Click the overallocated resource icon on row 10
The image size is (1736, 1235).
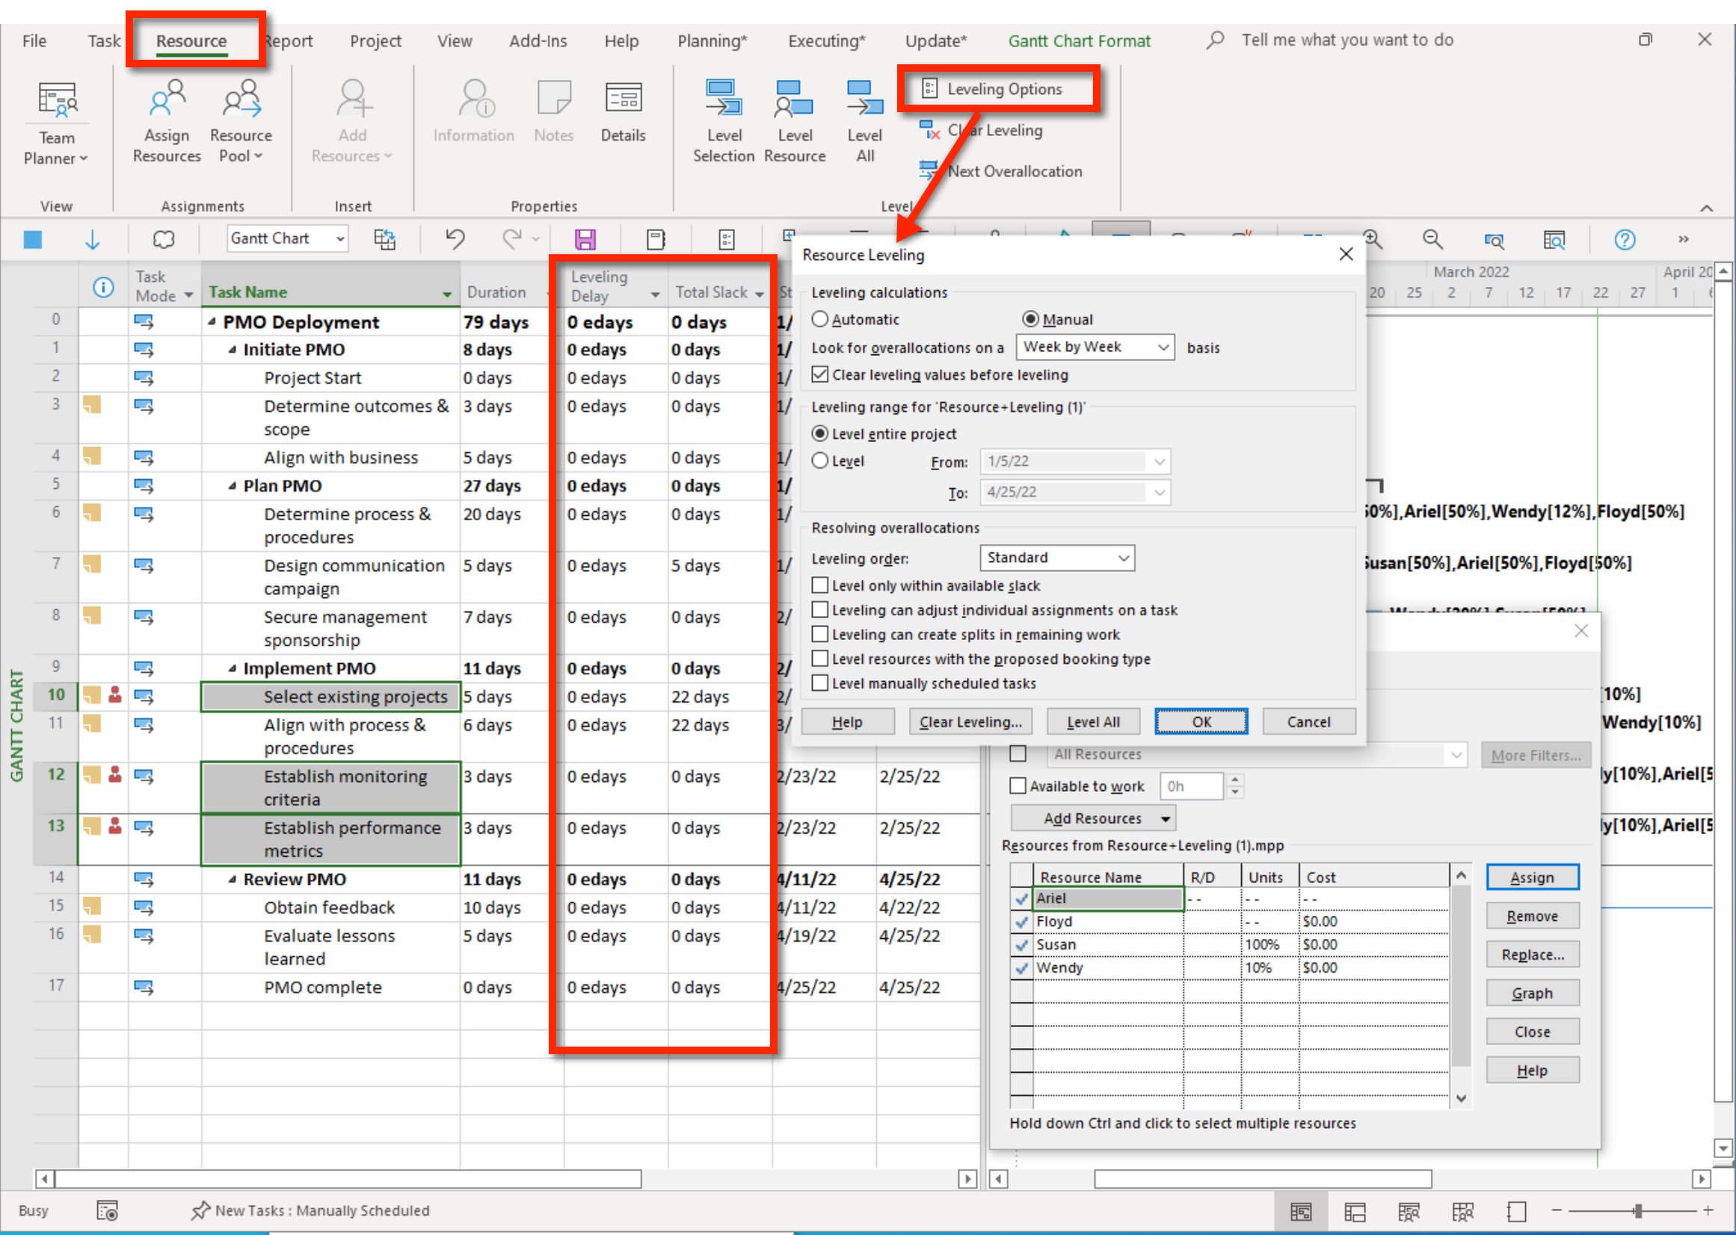115,695
